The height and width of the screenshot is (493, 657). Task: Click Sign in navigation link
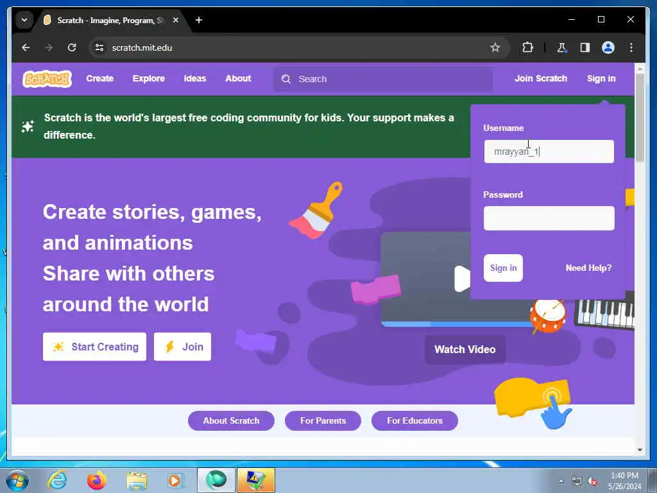coord(601,78)
